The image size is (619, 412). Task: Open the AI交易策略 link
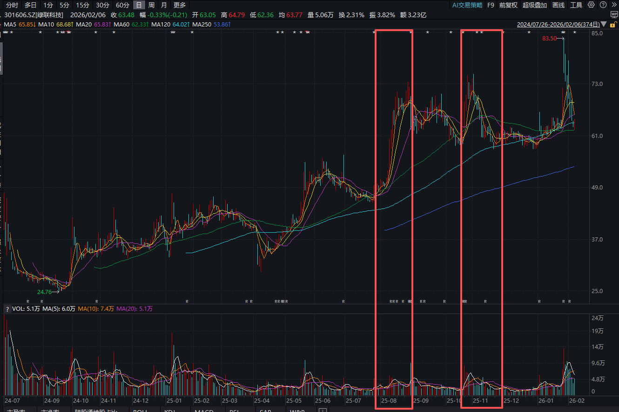467,5
